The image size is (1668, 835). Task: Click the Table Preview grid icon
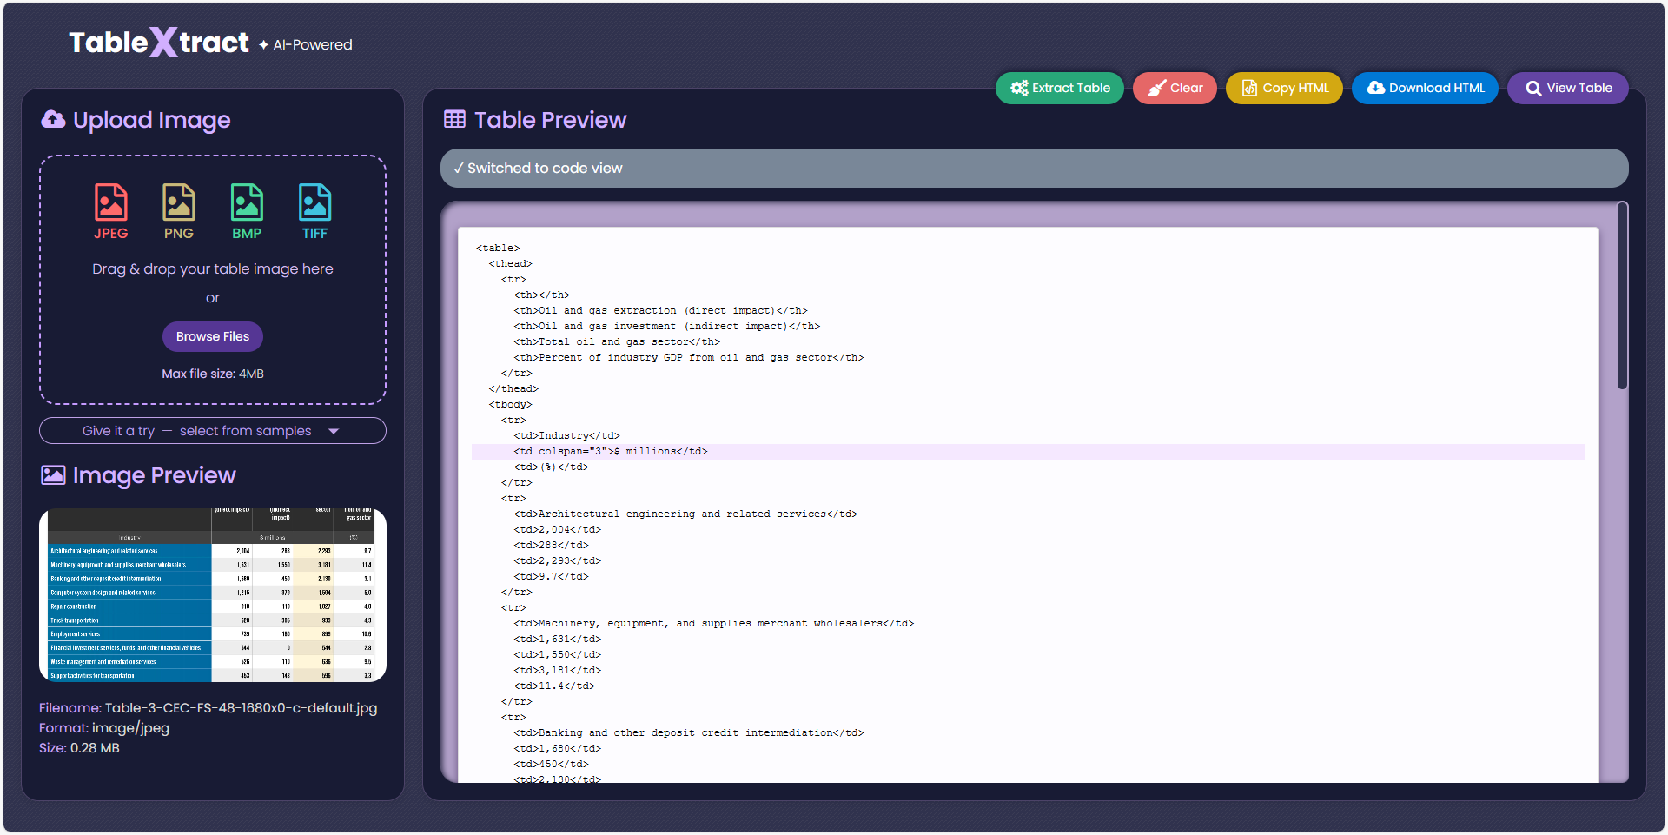454,120
